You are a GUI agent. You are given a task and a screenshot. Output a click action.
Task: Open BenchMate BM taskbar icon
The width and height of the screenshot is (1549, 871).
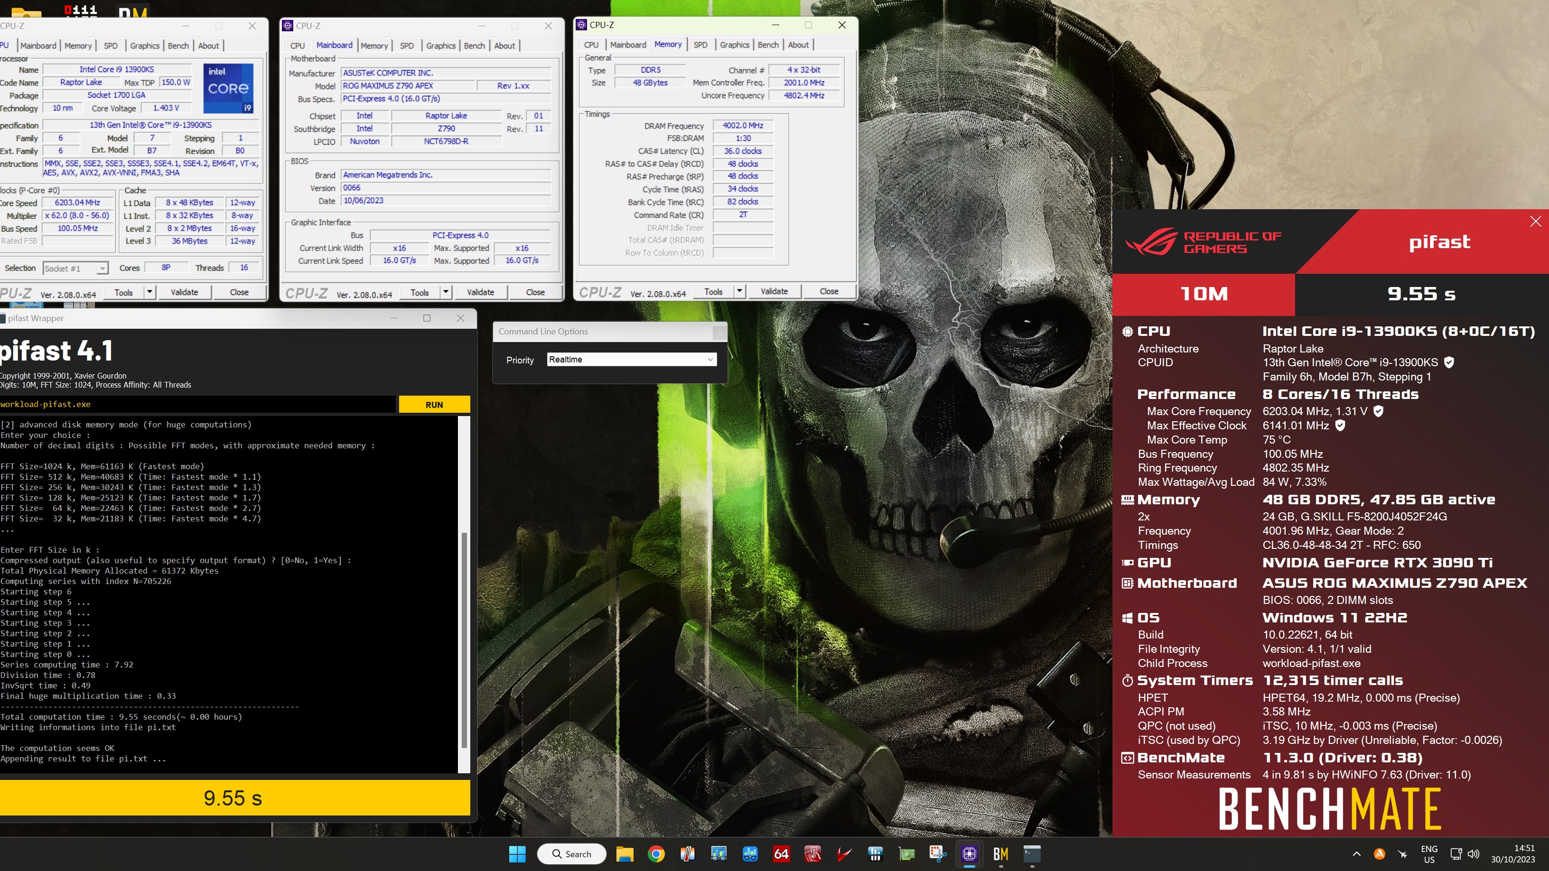tap(1000, 853)
